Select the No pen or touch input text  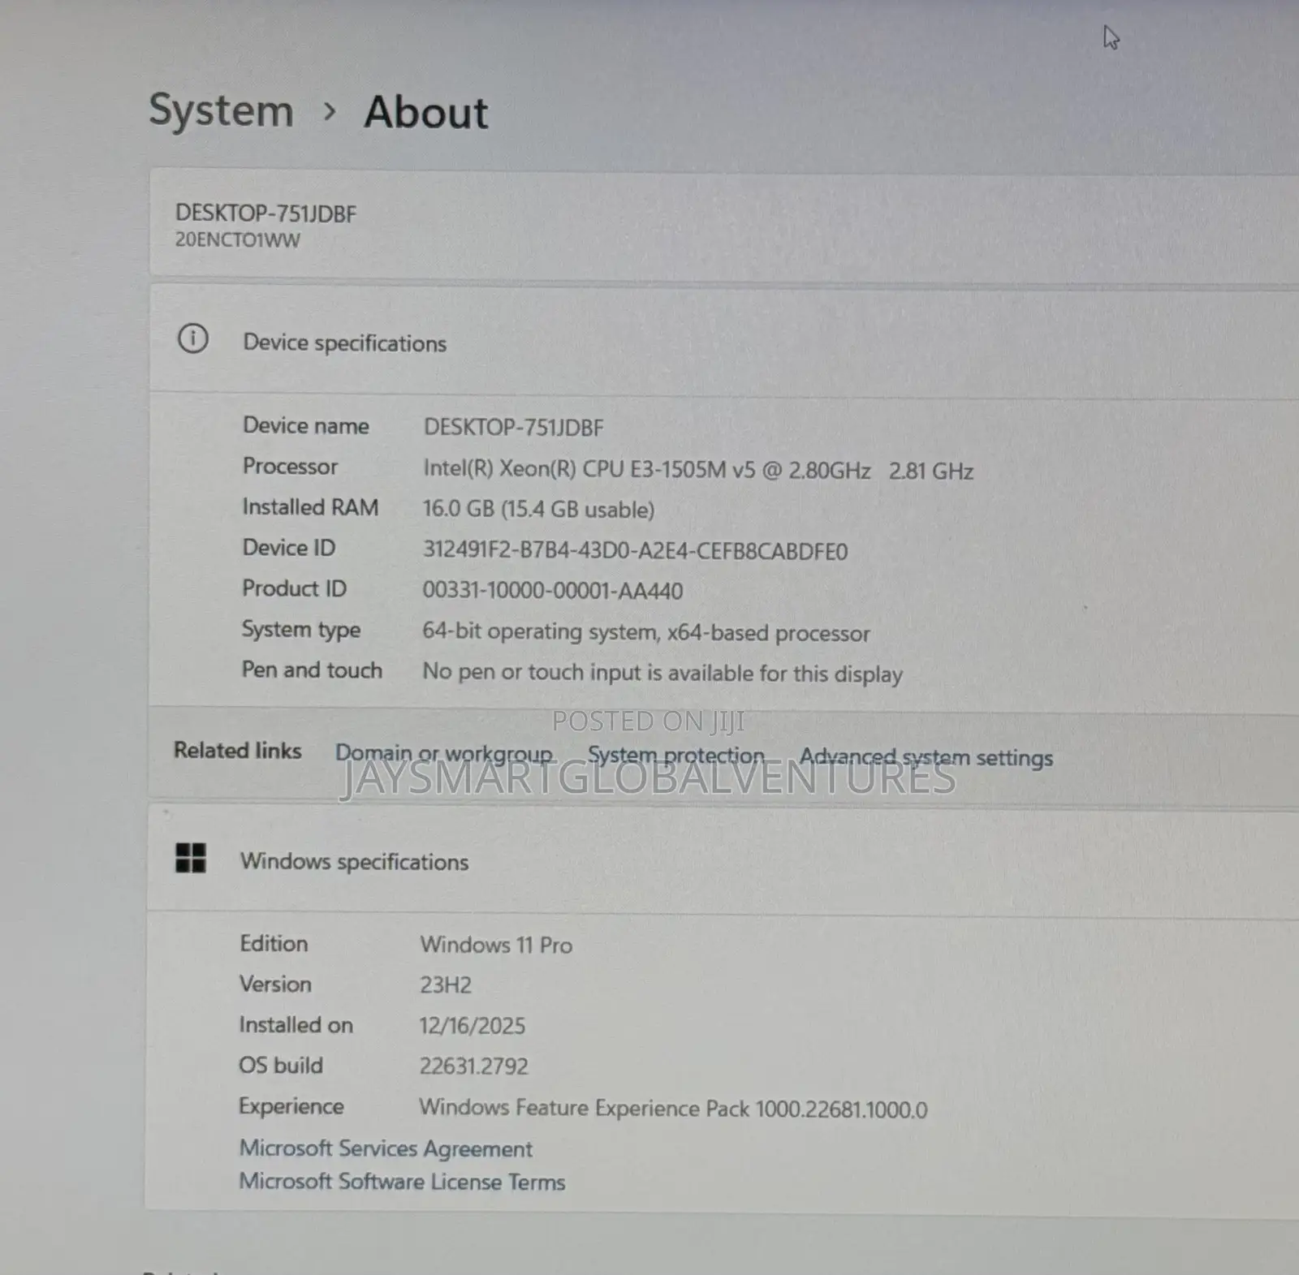(662, 674)
